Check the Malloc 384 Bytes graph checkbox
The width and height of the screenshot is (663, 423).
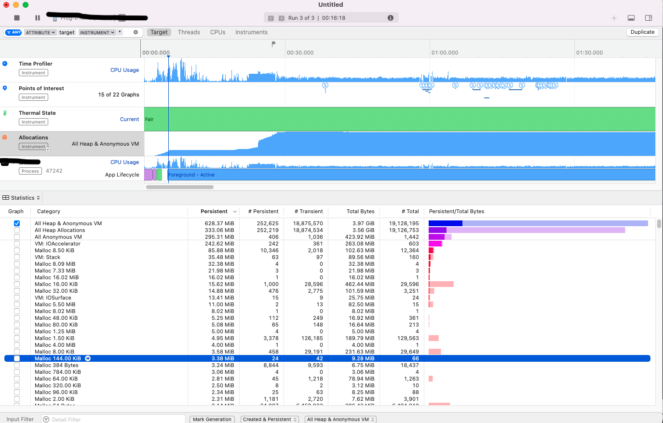pyautogui.click(x=17, y=365)
